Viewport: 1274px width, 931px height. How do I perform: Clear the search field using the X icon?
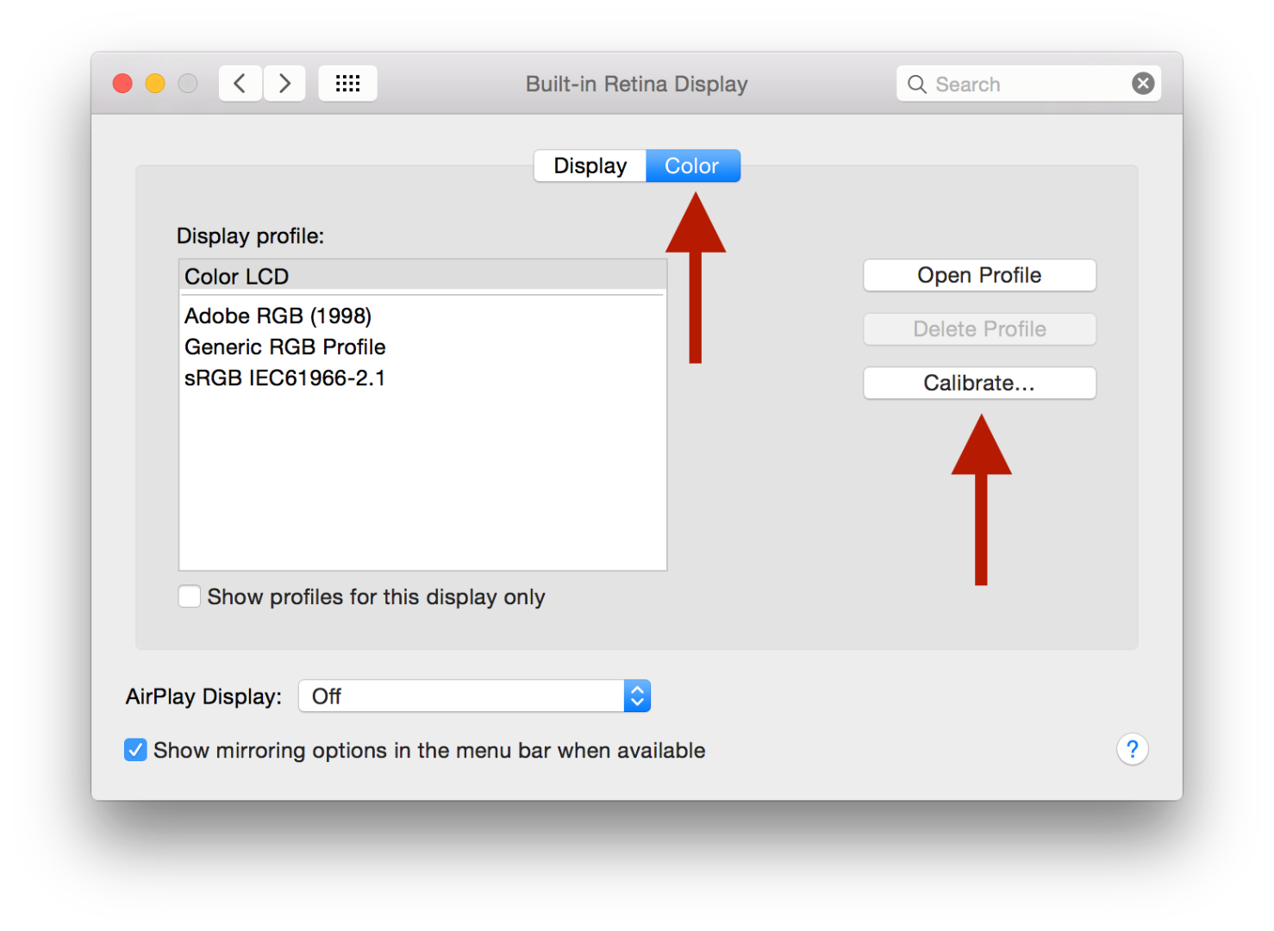pos(1142,83)
